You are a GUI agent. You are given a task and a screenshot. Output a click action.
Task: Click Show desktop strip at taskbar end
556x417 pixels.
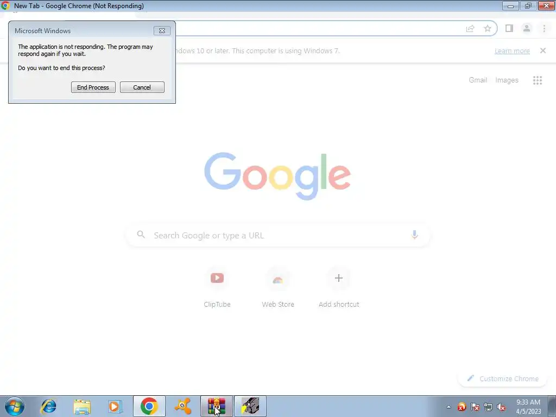tap(552, 406)
